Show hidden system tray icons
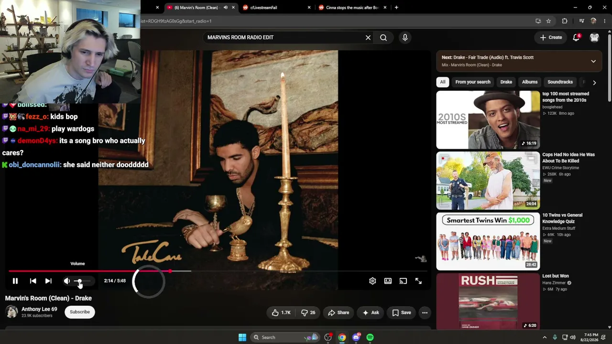This screenshot has height=344, width=612. [545, 337]
